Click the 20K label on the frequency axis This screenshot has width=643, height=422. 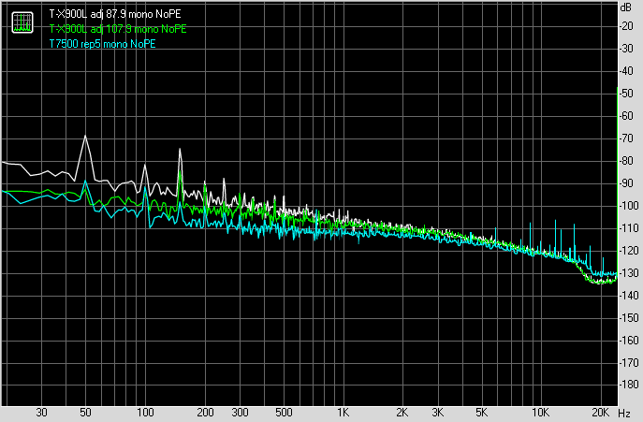pyautogui.click(x=600, y=412)
